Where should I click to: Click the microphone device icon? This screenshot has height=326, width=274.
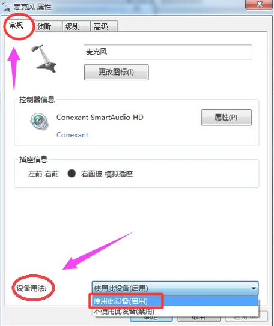(x=44, y=59)
